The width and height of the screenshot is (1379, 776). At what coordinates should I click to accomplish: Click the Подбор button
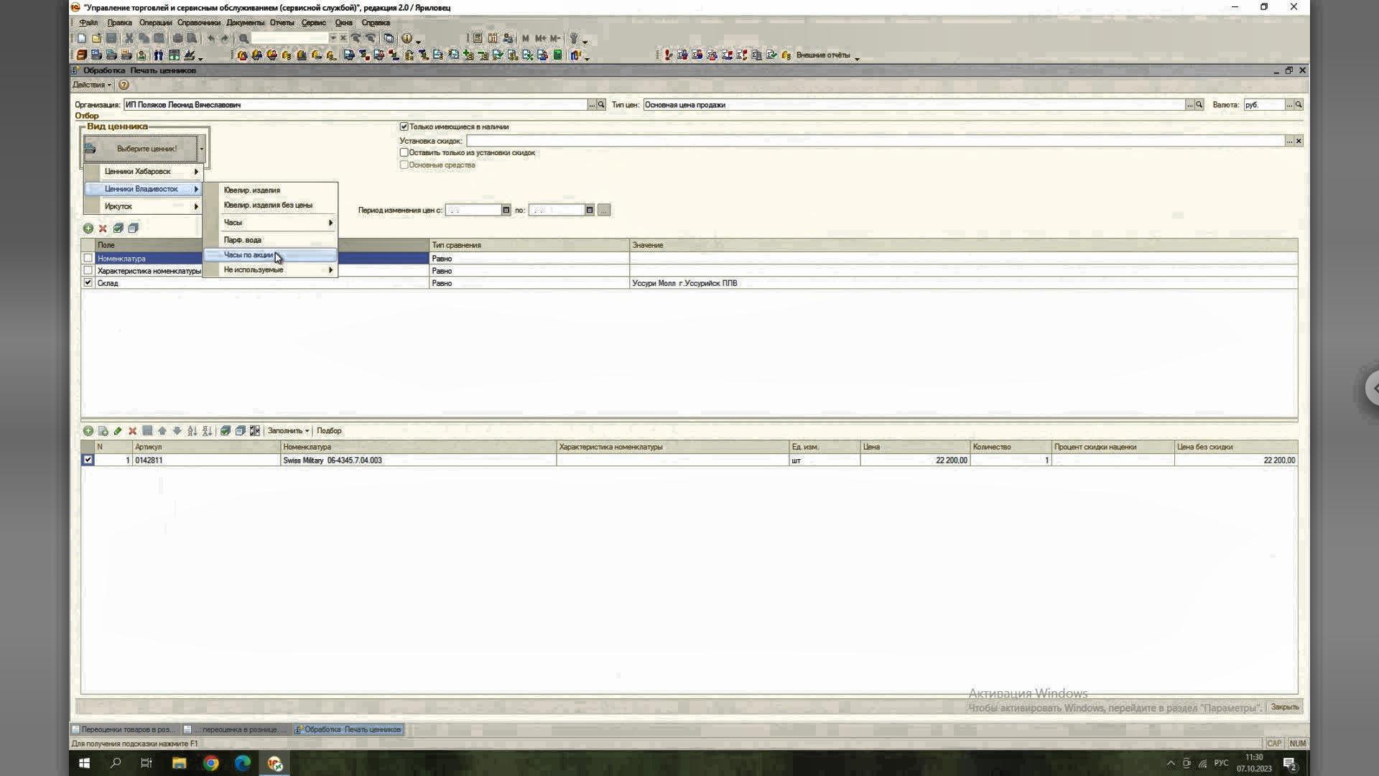[329, 431]
